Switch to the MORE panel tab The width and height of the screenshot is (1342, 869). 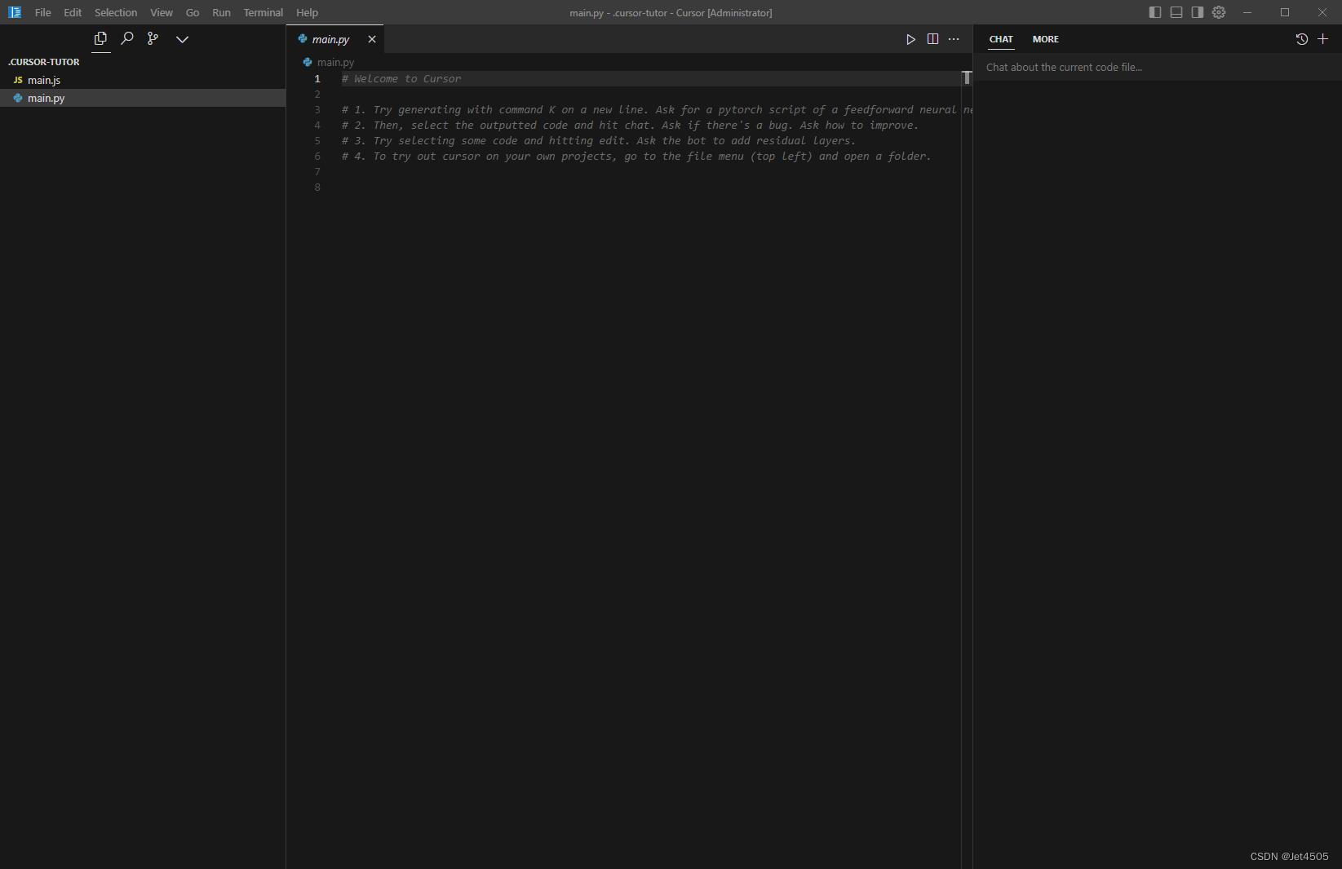(1045, 39)
